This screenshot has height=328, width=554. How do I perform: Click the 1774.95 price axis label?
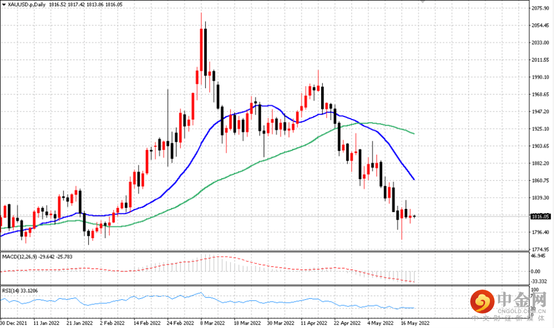click(541, 249)
